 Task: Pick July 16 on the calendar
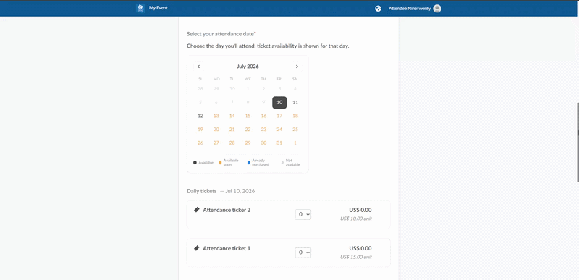point(263,116)
